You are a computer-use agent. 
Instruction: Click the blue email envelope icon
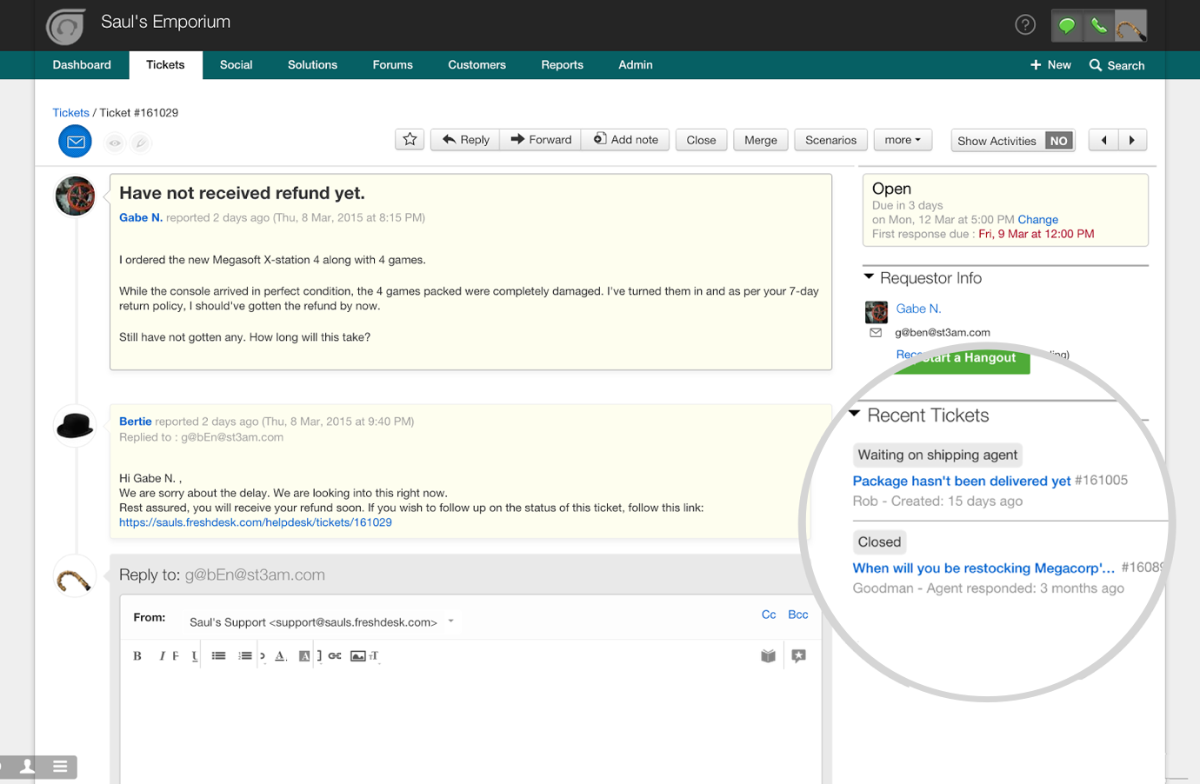tap(76, 142)
